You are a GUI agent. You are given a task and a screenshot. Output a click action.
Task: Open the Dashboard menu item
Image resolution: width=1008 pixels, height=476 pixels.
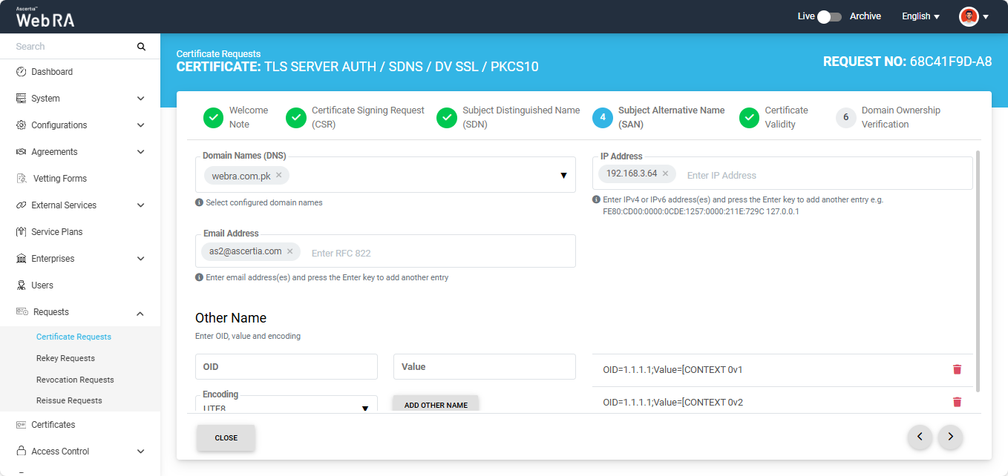(x=52, y=72)
